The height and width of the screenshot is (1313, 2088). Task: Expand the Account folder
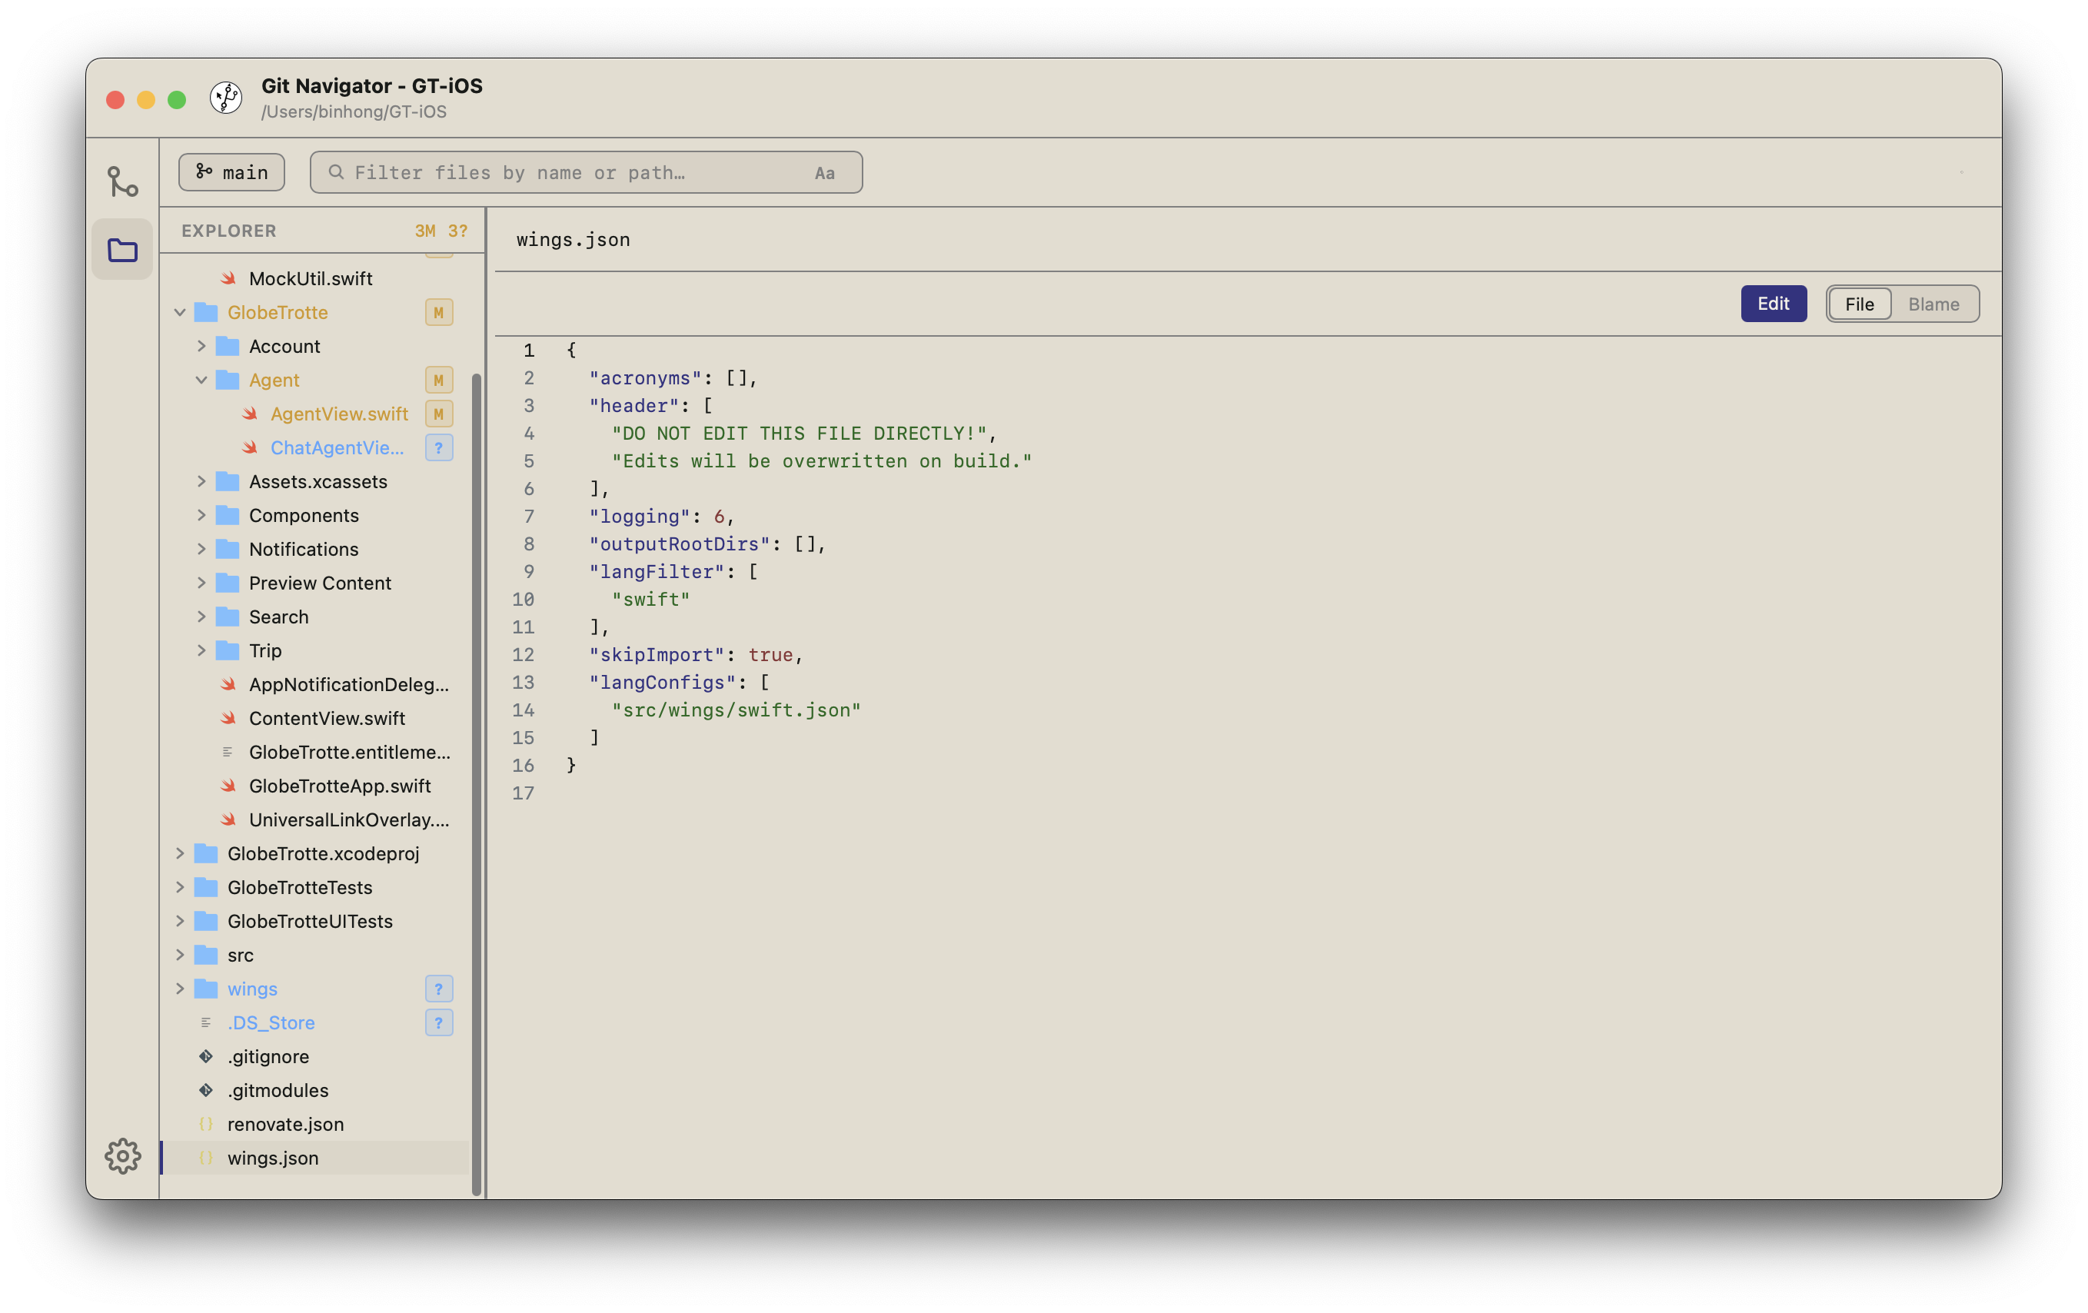tap(201, 346)
